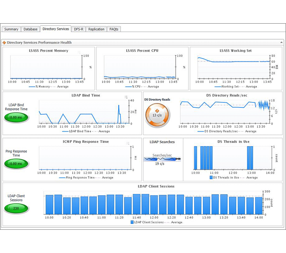This screenshot has width=286, height=253.
Task: Switch to the Database tab
Action: (30, 29)
